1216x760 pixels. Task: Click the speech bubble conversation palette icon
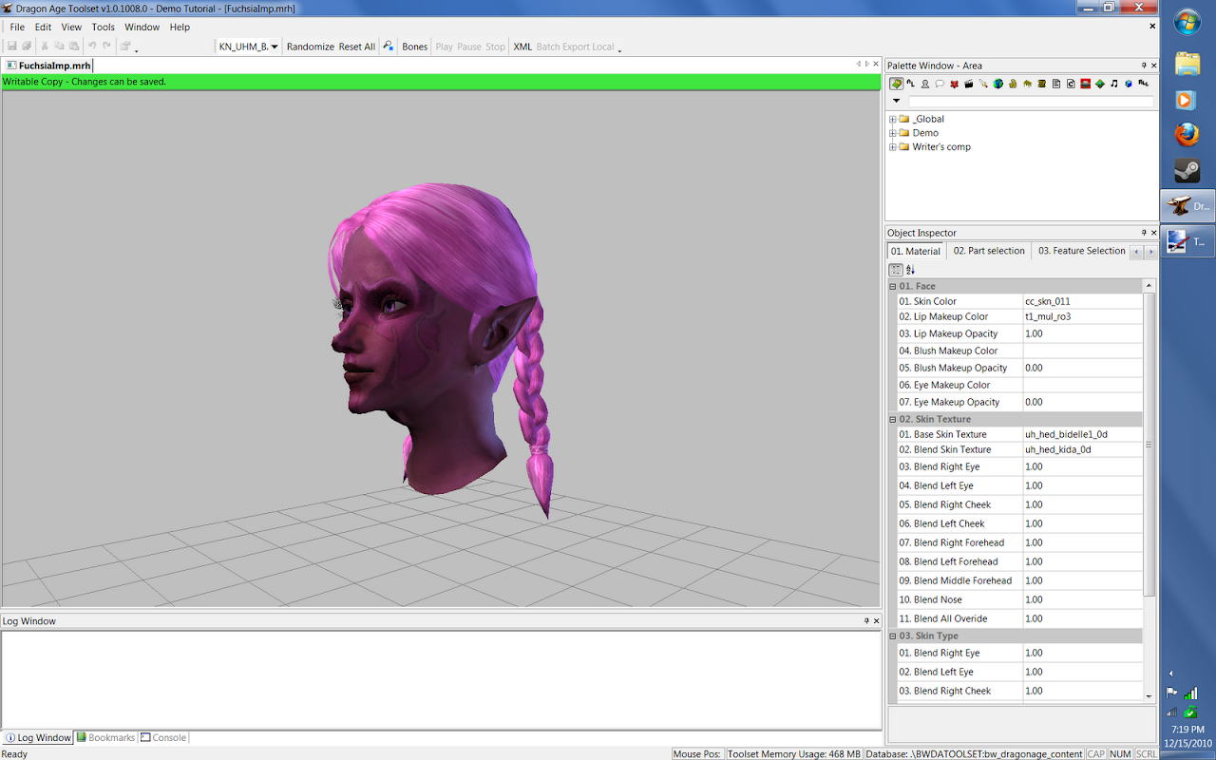pyautogui.click(x=940, y=84)
